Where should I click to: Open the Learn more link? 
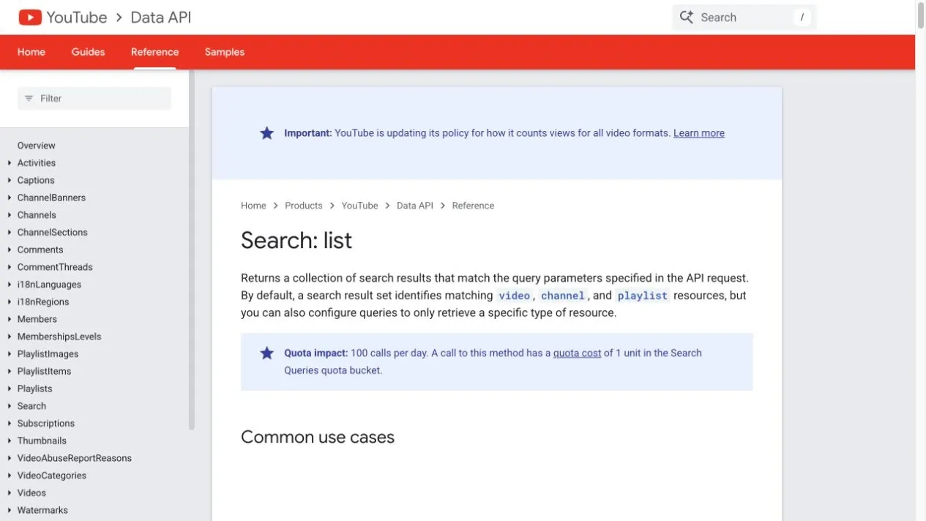pyautogui.click(x=699, y=133)
